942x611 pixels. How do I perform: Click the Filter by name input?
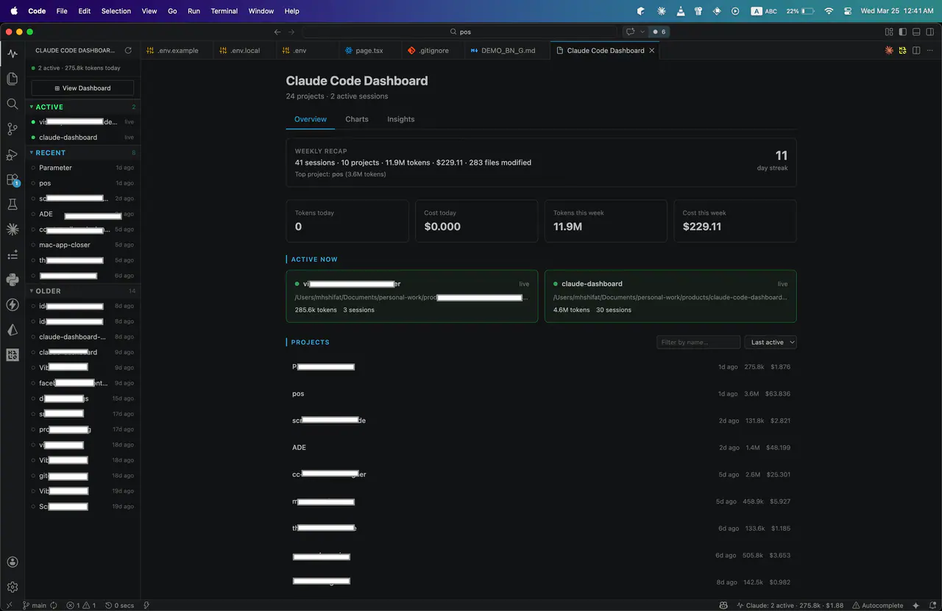pos(698,342)
